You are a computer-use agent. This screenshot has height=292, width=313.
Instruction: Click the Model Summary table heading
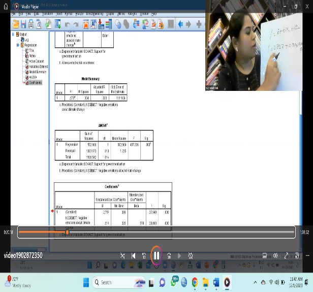90,79
